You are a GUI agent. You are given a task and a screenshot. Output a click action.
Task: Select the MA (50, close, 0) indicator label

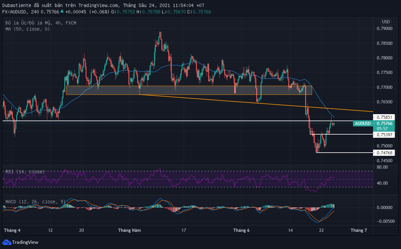28,29
